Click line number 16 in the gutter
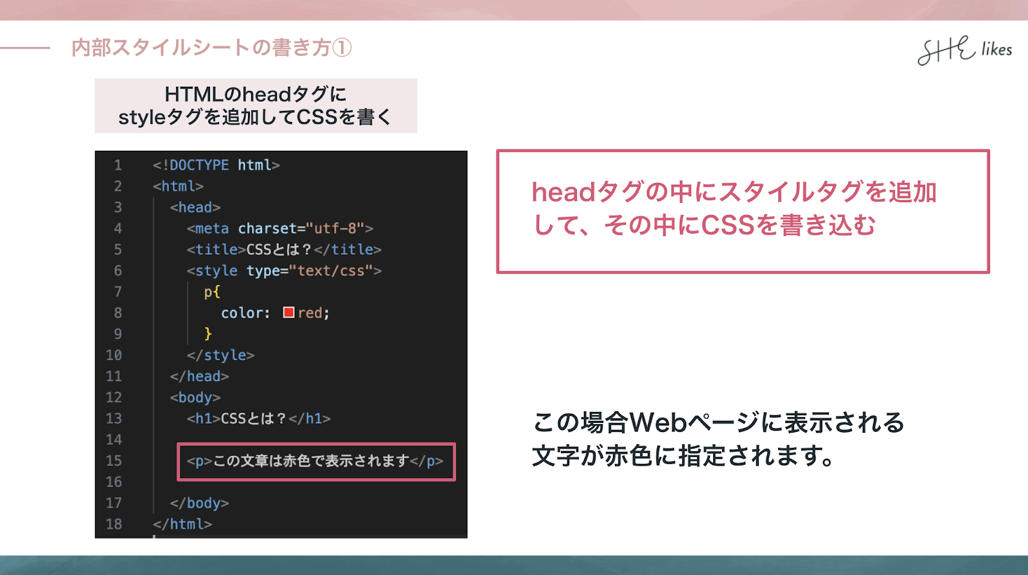The height and width of the screenshot is (575, 1028). 114,482
